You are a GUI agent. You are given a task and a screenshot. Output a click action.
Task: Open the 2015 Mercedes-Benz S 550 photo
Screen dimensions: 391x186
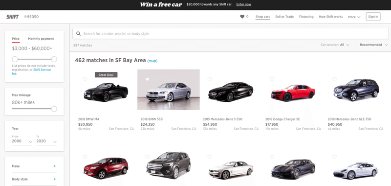pos(231,92)
